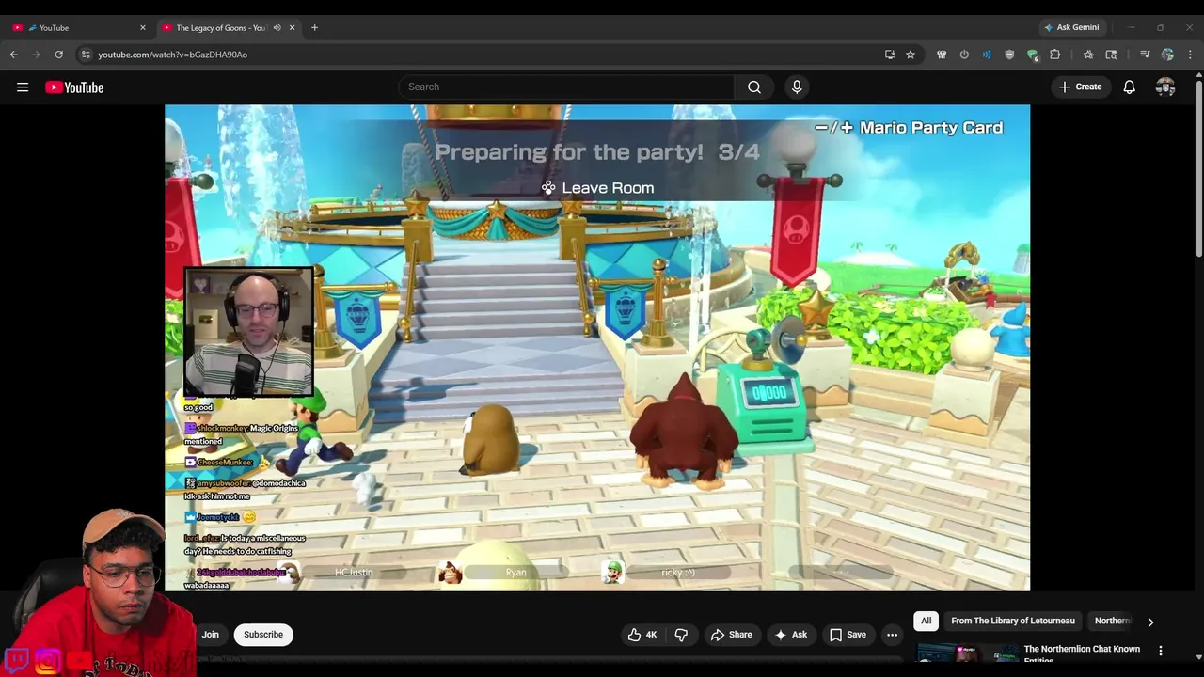Click the power-symbol extension icon
Viewport: 1204px width, 677px height.
964,55
